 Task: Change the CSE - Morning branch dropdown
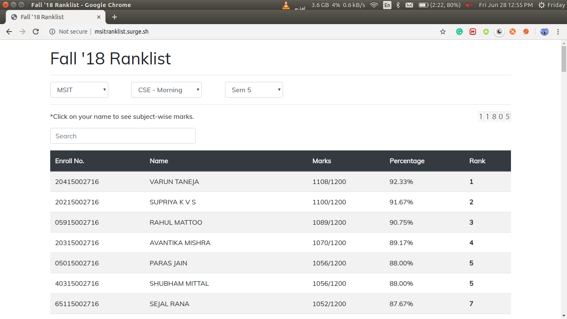tap(166, 90)
